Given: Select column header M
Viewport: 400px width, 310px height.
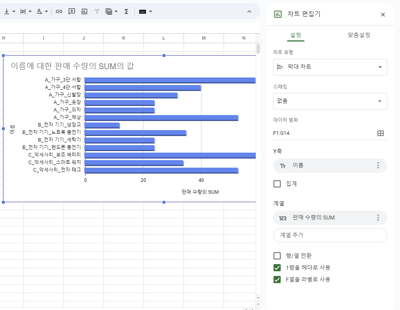Looking at the screenshot, I should click(204, 38).
